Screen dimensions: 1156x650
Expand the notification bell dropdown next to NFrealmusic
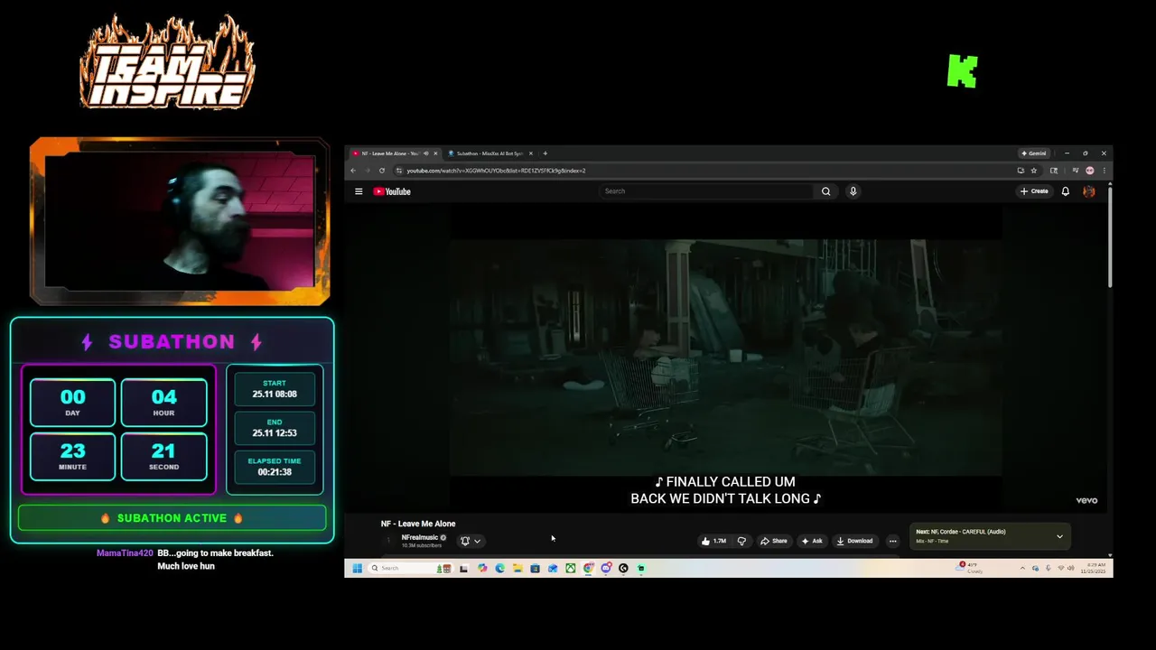click(477, 541)
